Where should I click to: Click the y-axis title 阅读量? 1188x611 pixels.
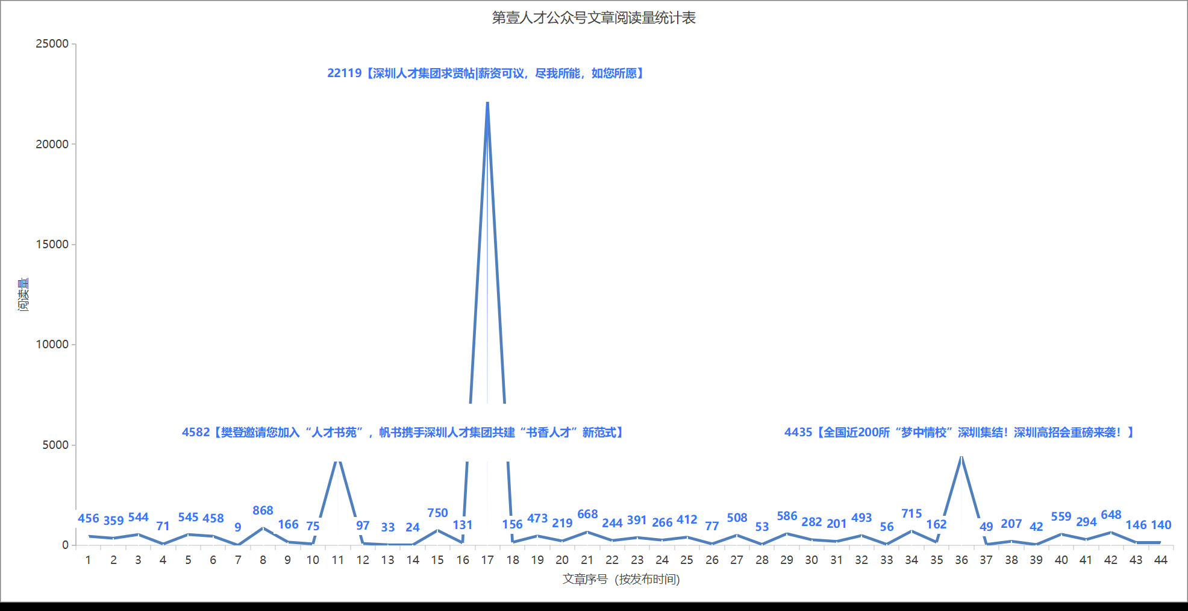[23, 295]
